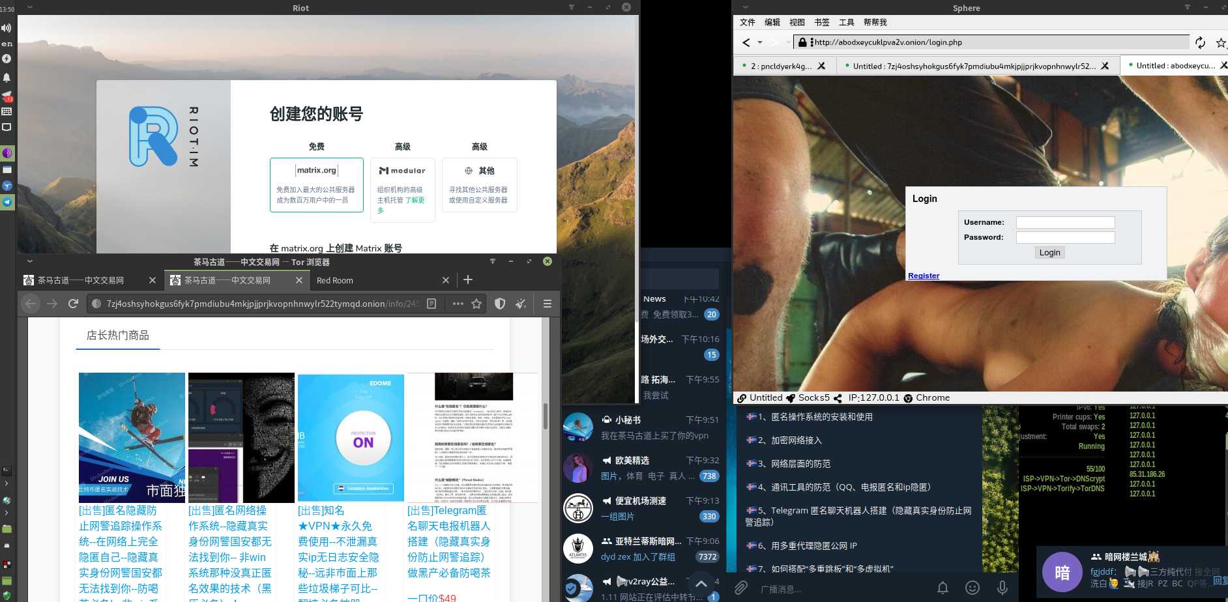1228x602 pixels.
Task: Open the Telegram tray icon with the red badge
Action: coord(7,96)
